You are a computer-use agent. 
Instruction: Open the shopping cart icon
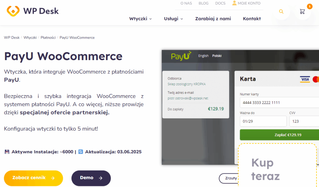(302, 12)
